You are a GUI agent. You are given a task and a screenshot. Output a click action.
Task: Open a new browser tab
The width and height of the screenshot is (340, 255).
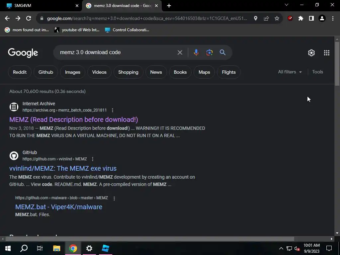pos(169,6)
